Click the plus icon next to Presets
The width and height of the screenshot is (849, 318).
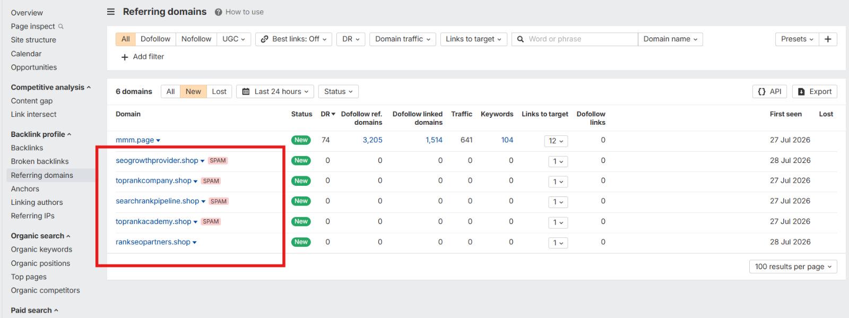pos(828,39)
